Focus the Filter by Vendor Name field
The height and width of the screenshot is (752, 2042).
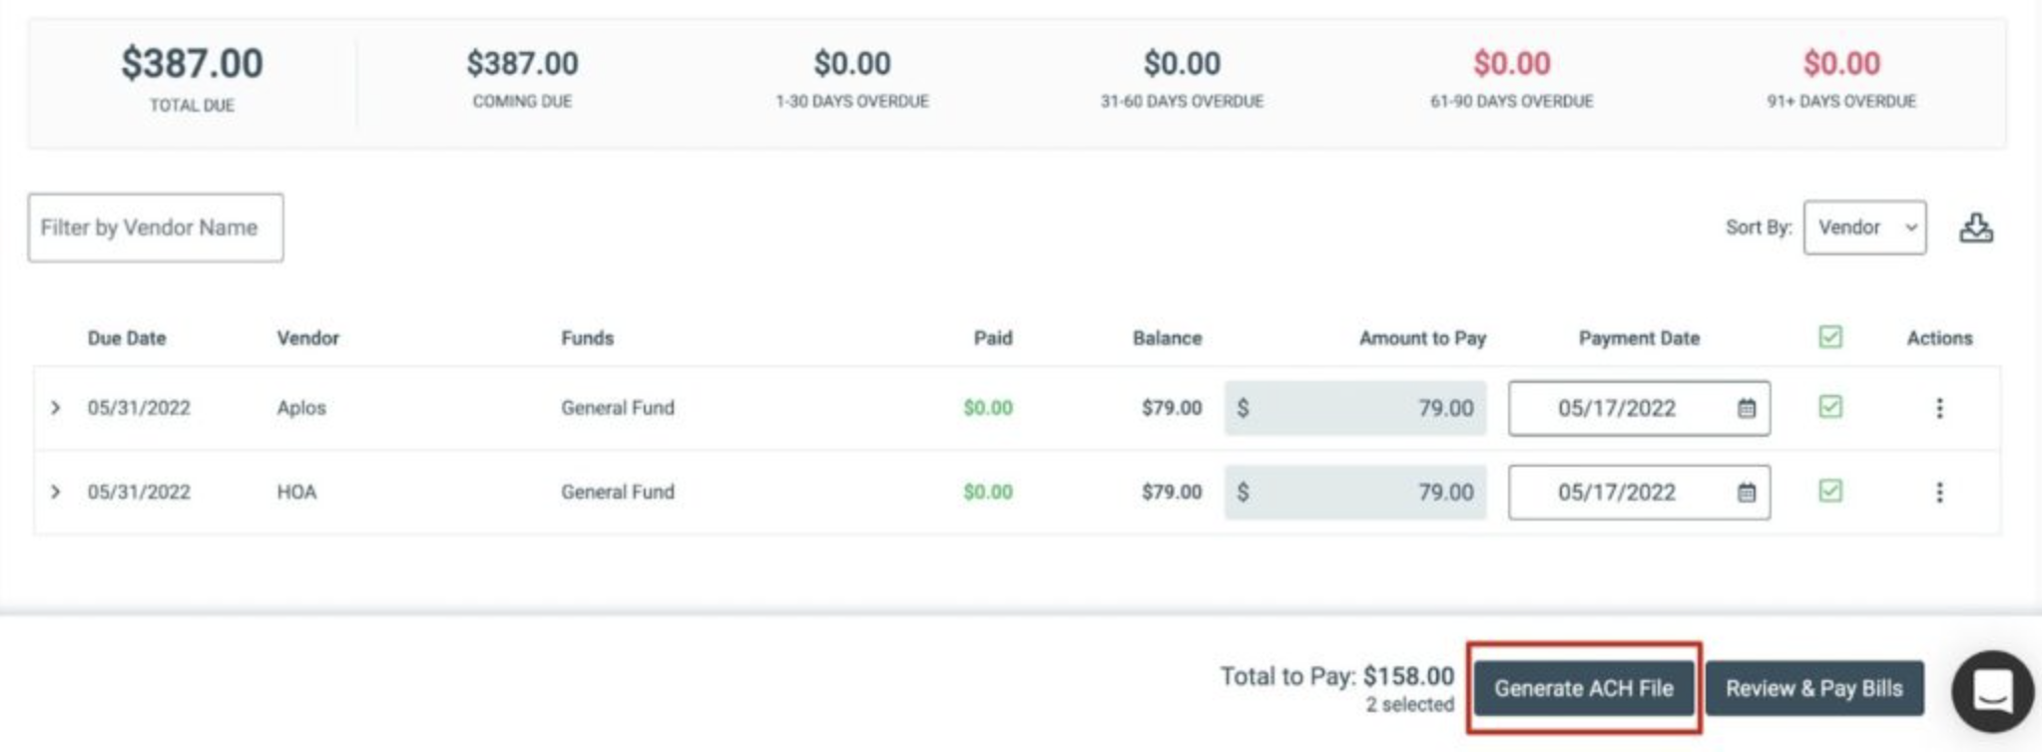tap(156, 228)
